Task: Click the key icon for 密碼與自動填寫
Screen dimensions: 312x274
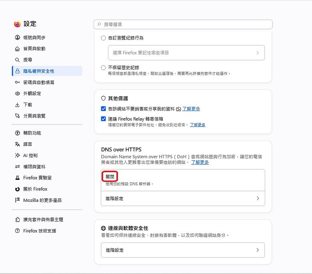Action: [18, 82]
